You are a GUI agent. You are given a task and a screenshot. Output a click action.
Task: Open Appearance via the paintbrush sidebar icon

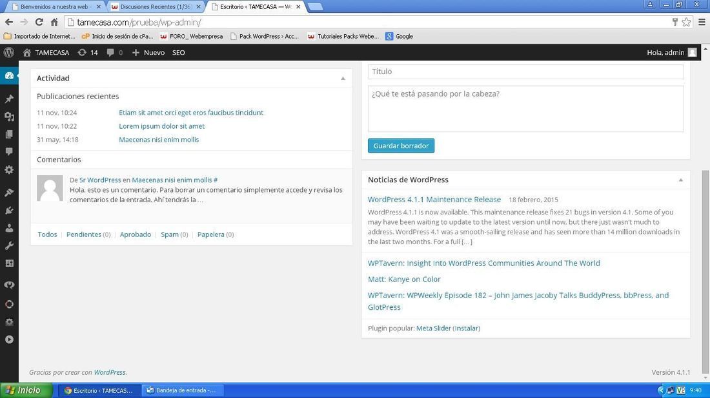9,193
